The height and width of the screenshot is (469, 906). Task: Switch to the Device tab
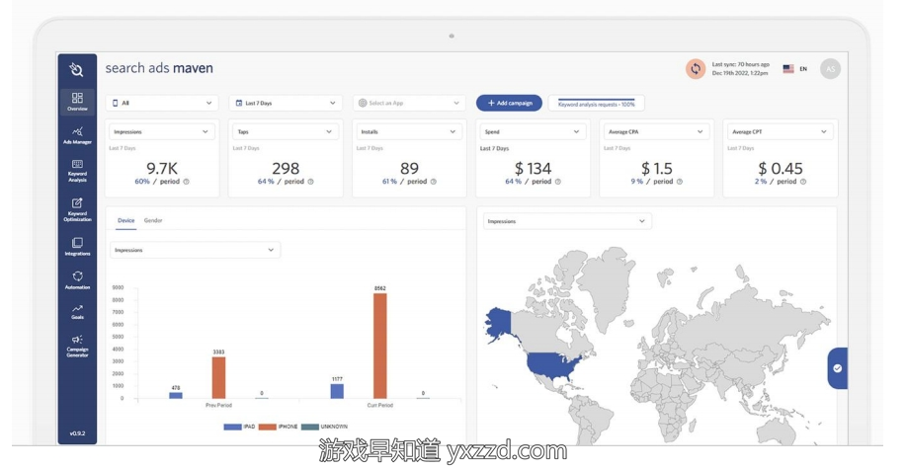pyautogui.click(x=125, y=220)
